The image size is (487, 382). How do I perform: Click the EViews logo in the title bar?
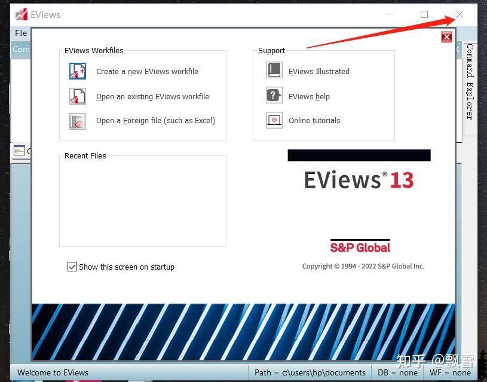[21, 14]
